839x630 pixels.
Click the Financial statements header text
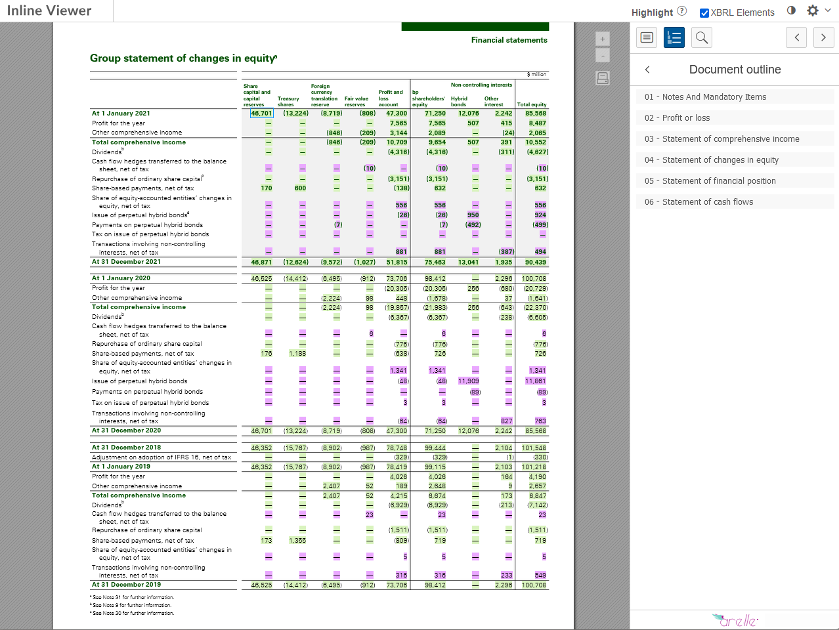tap(509, 40)
